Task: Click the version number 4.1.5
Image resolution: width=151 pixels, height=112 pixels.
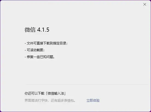Action: coord(43,30)
